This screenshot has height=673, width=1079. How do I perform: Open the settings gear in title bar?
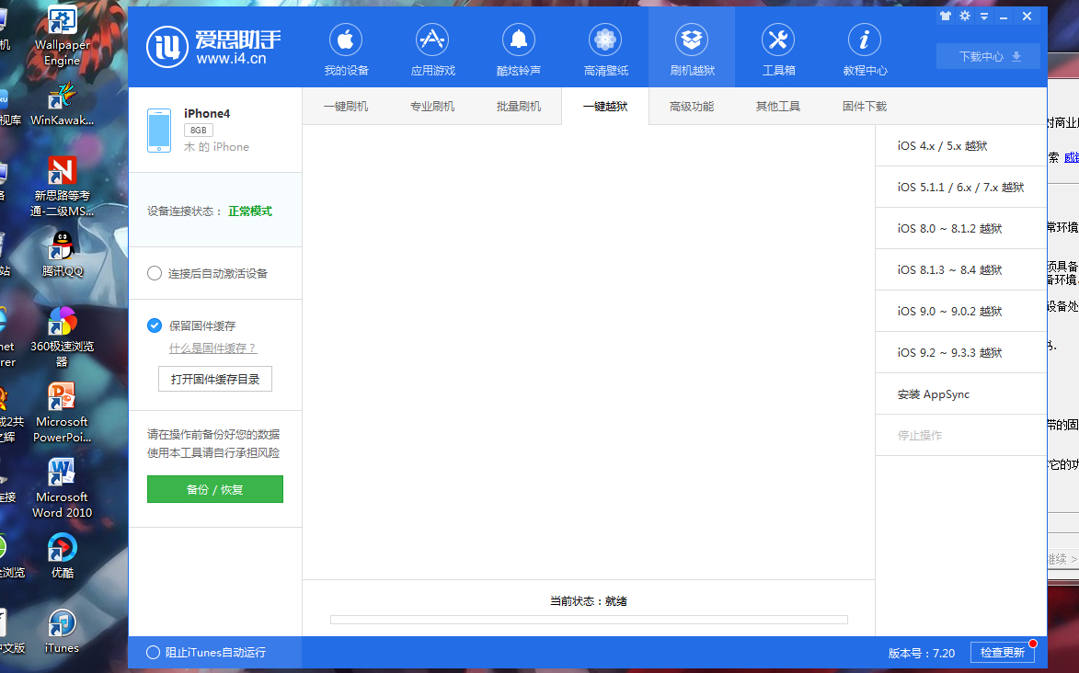coord(965,17)
